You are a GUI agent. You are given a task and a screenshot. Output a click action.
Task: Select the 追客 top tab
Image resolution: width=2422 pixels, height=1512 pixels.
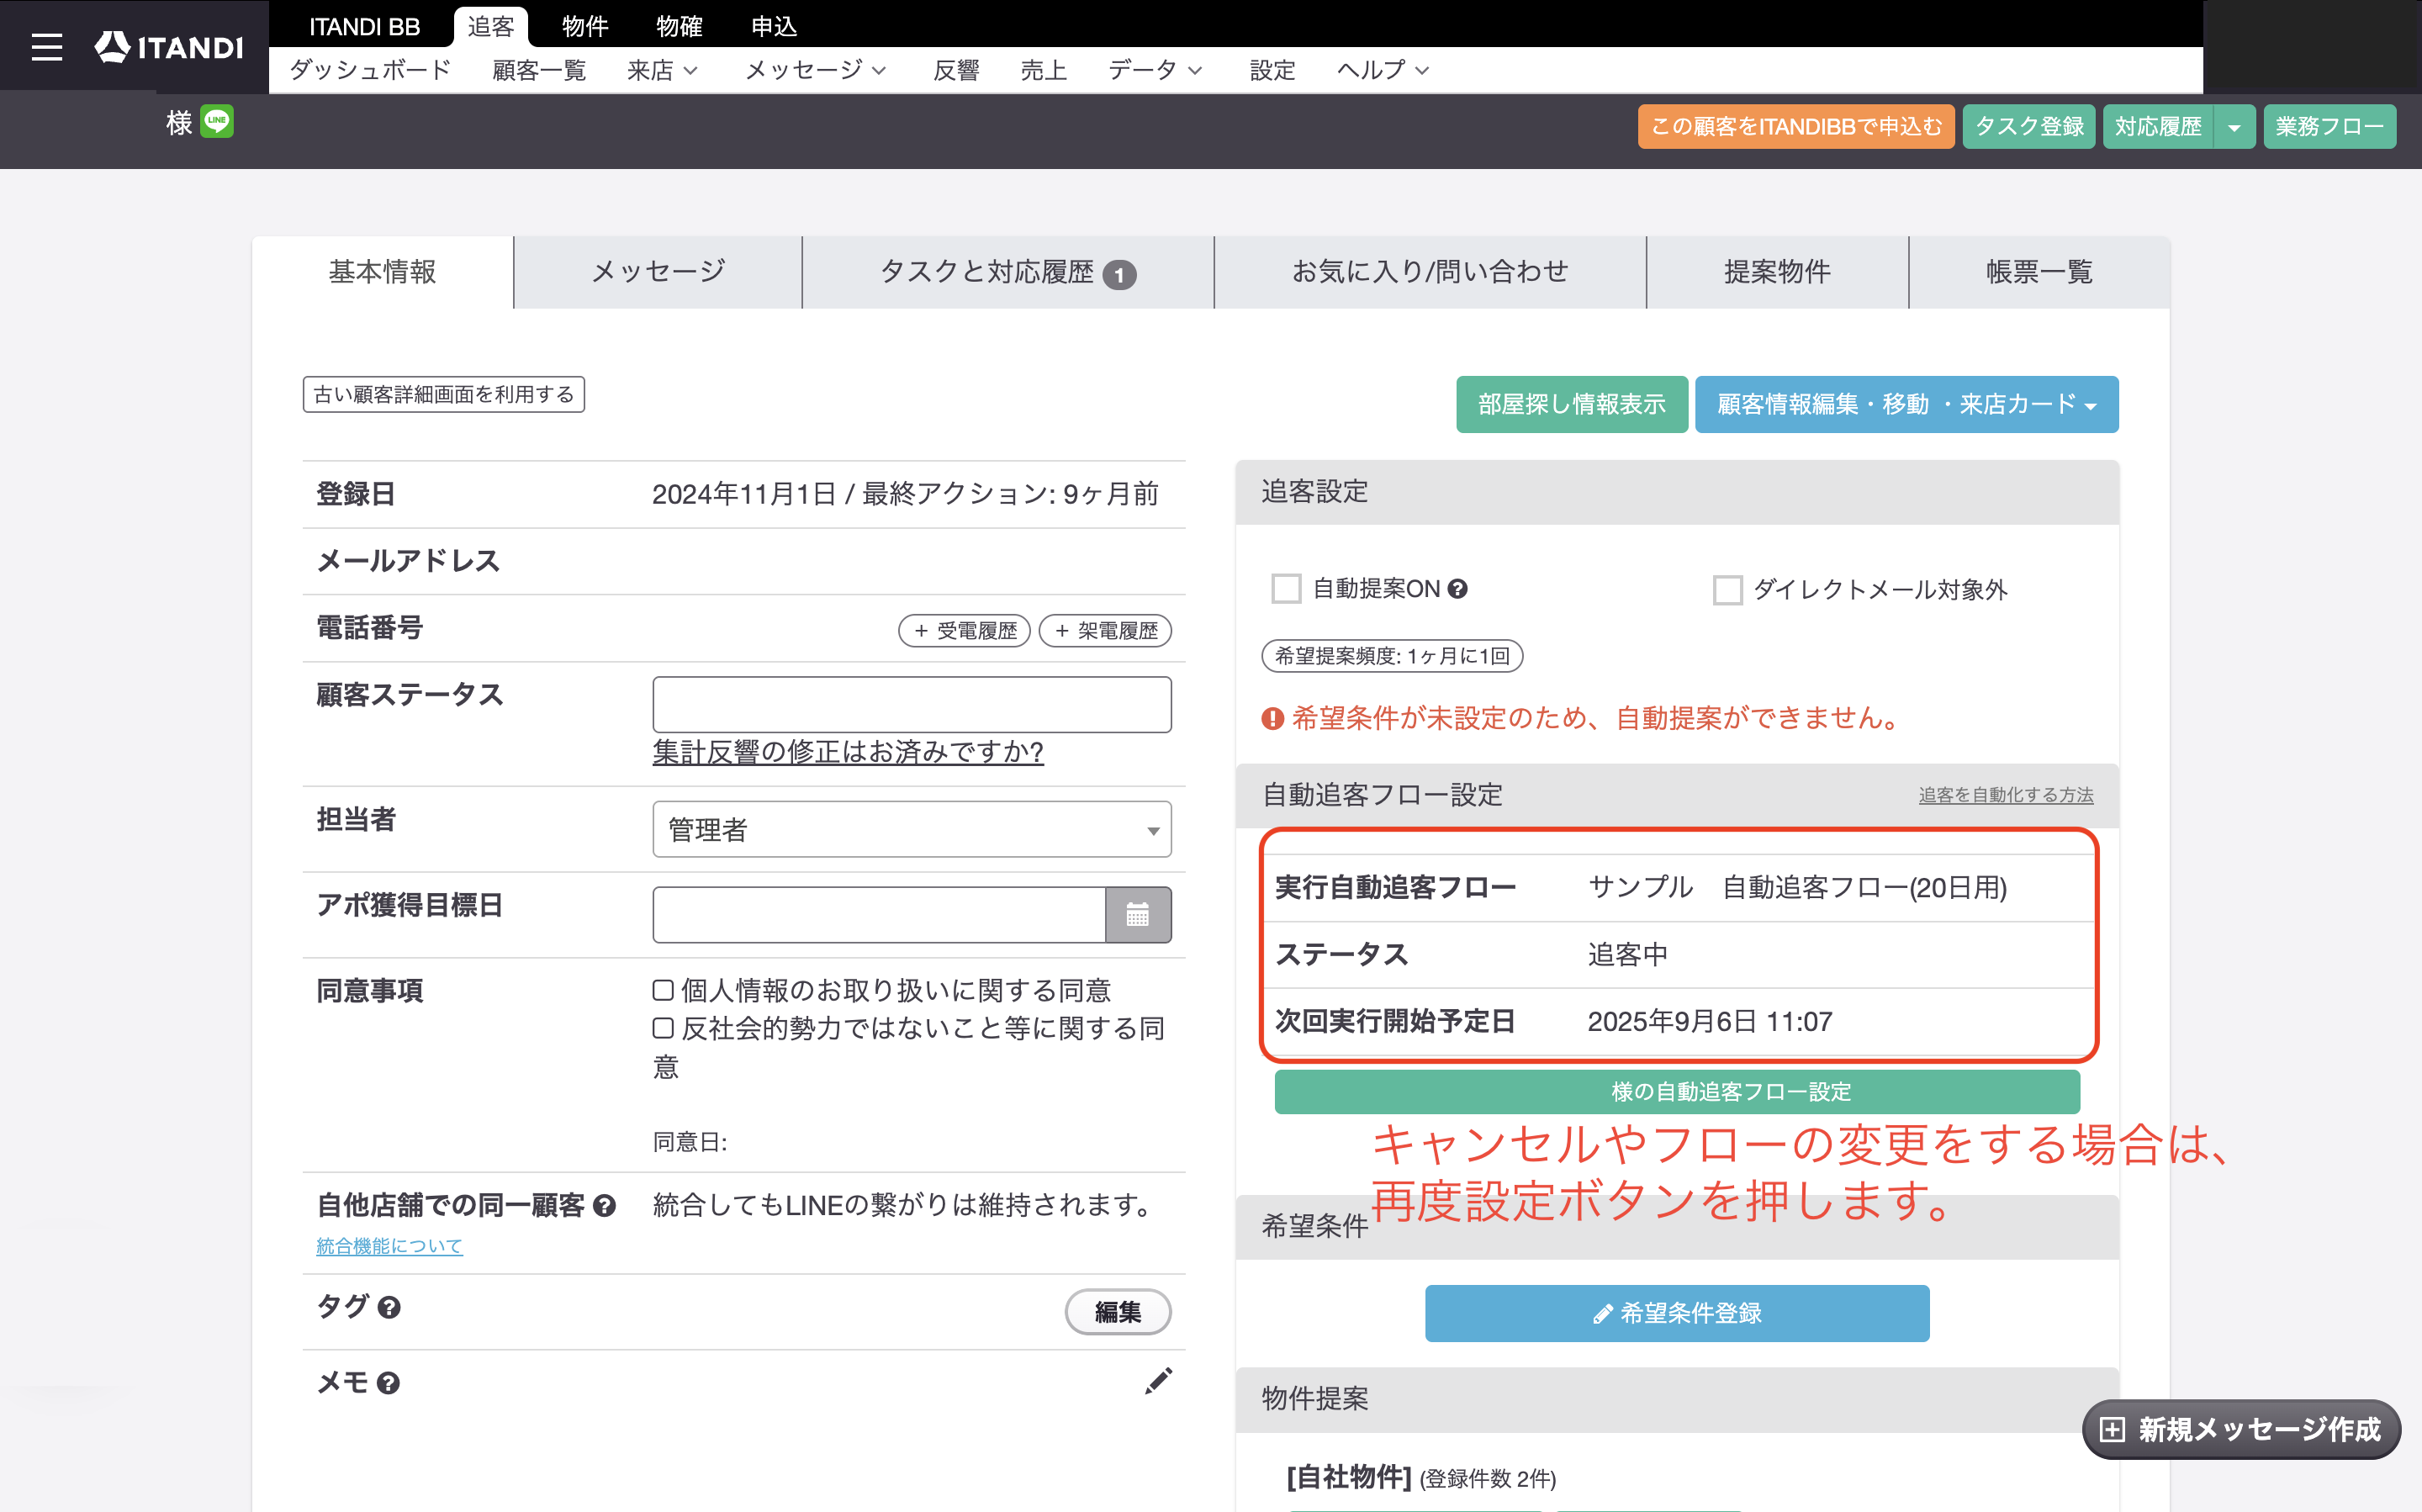[x=491, y=26]
